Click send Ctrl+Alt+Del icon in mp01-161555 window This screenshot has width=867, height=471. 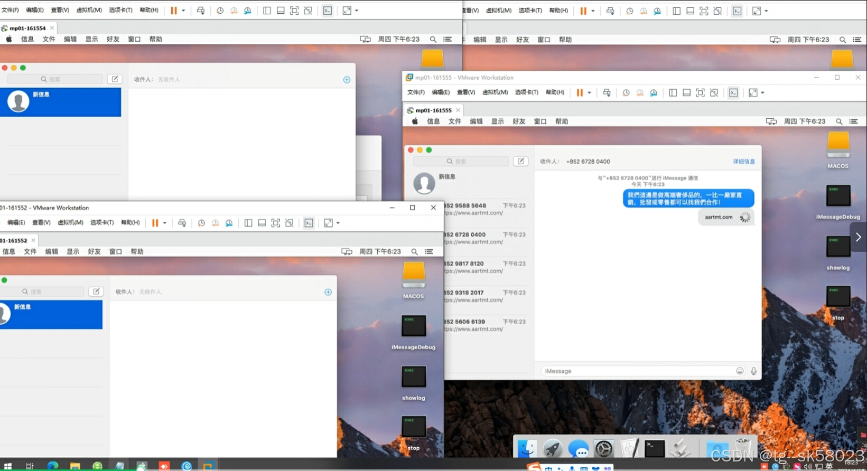(x=607, y=92)
